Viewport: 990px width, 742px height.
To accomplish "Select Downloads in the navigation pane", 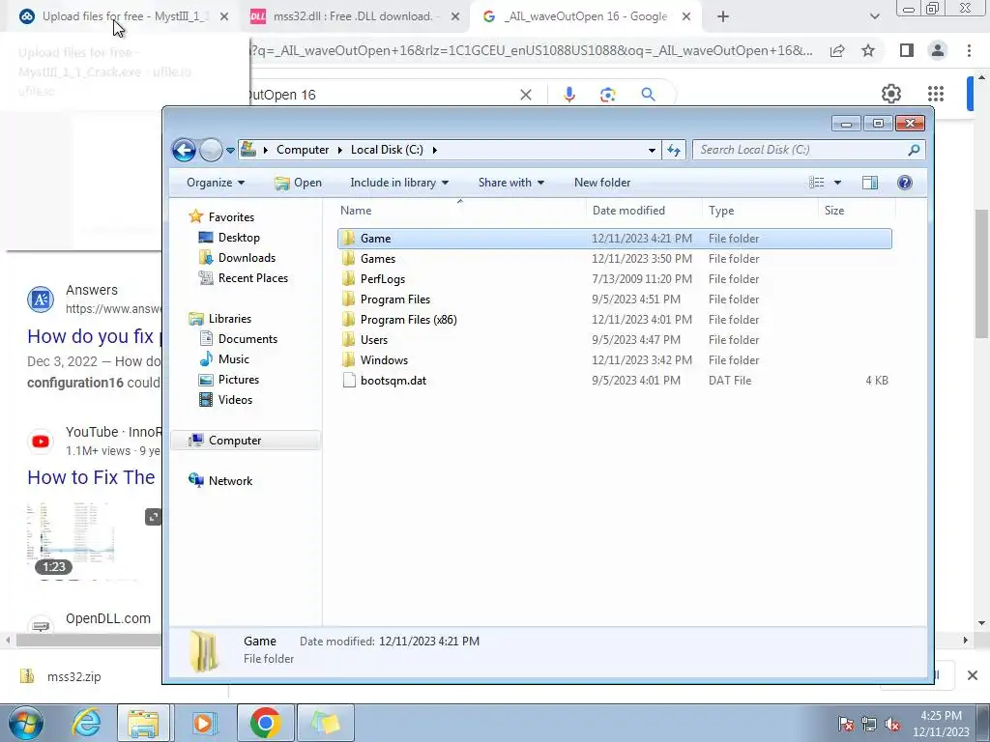I will [247, 258].
